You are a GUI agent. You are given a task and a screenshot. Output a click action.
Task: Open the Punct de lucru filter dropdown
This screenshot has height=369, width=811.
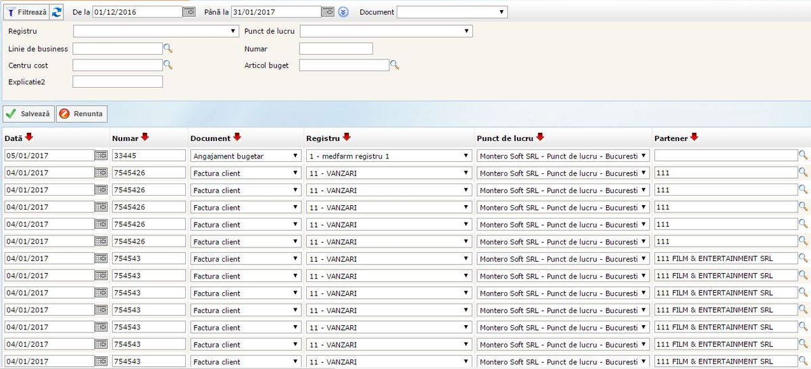coord(386,31)
